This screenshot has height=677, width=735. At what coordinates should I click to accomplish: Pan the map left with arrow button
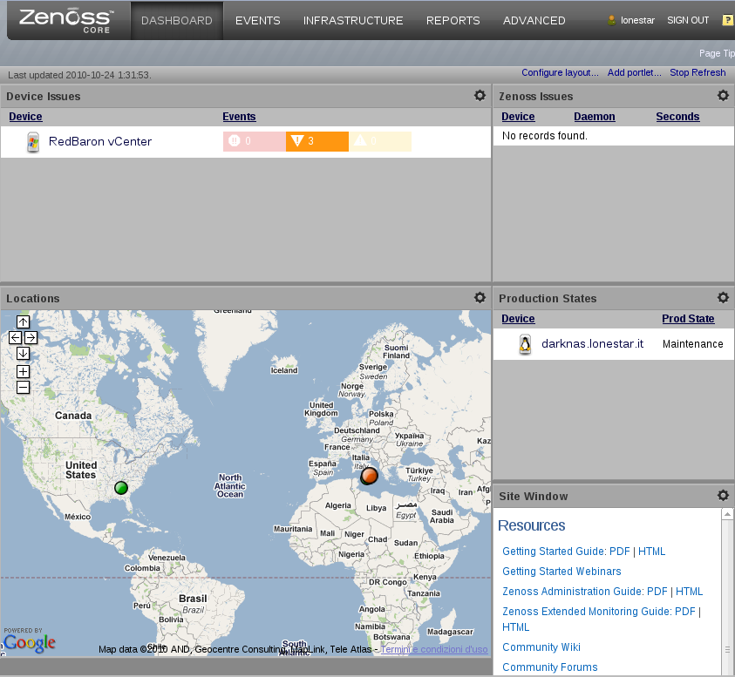(x=15, y=337)
